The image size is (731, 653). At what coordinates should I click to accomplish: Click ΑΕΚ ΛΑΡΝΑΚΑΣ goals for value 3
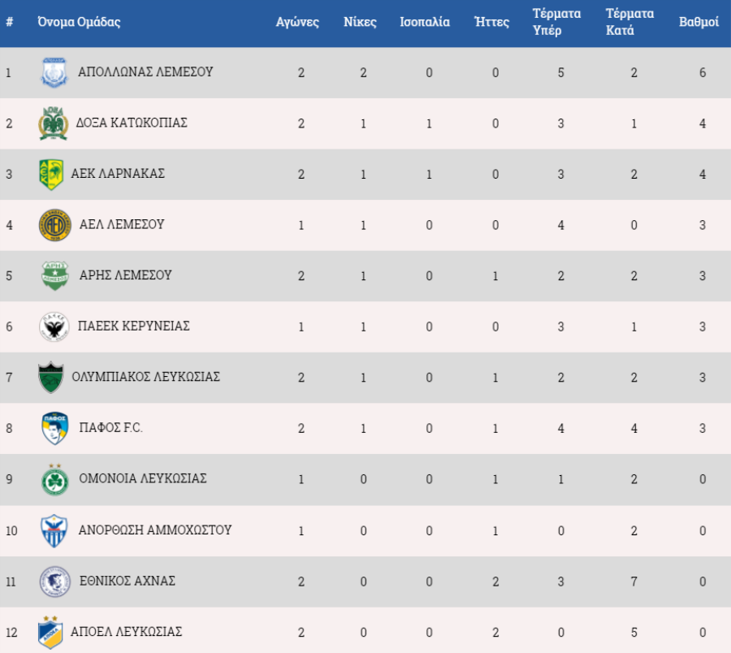(560, 175)
